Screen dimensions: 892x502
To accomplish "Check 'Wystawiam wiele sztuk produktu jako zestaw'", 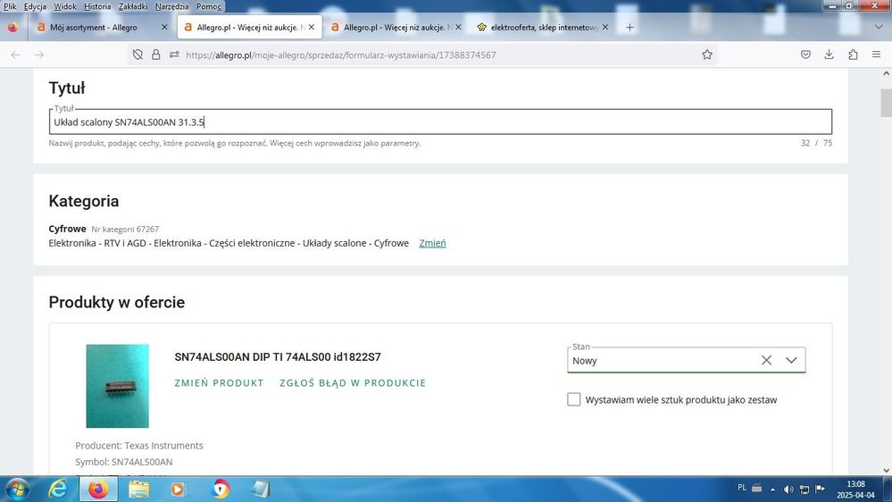I will pos(574,399).
